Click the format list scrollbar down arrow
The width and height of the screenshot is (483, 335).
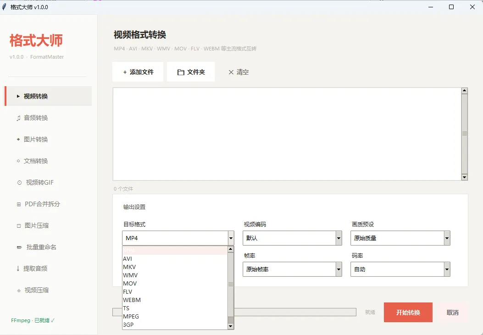230,326
